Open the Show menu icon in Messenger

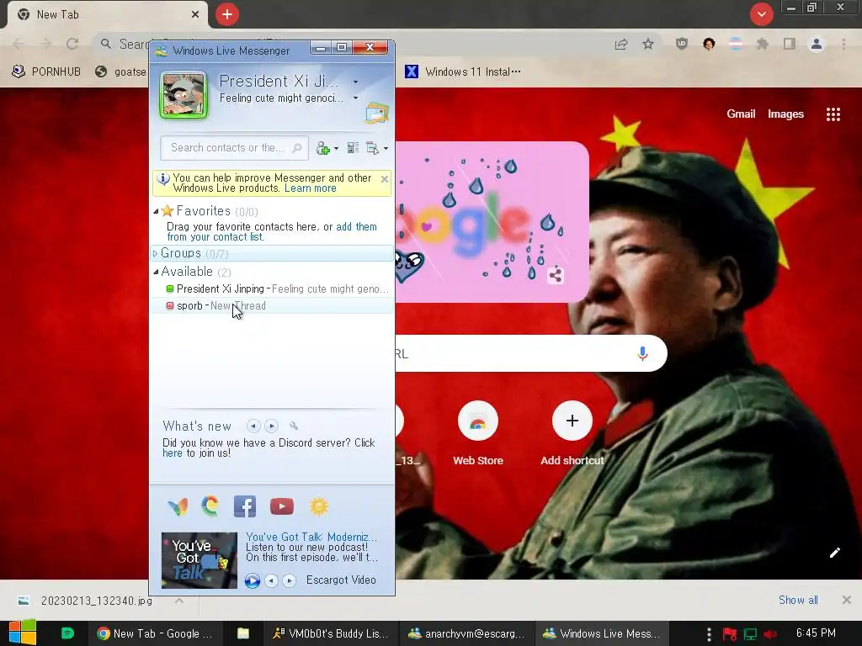[x=372, y=148]
